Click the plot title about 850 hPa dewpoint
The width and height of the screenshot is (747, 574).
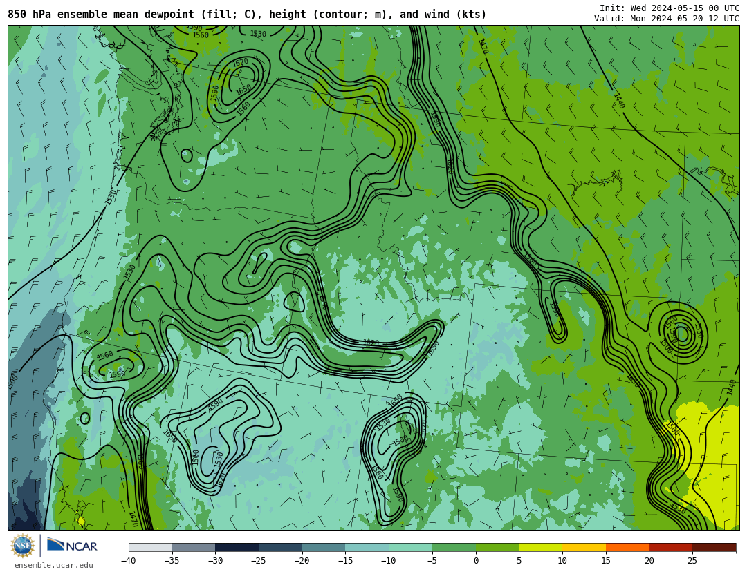(247, 15)
